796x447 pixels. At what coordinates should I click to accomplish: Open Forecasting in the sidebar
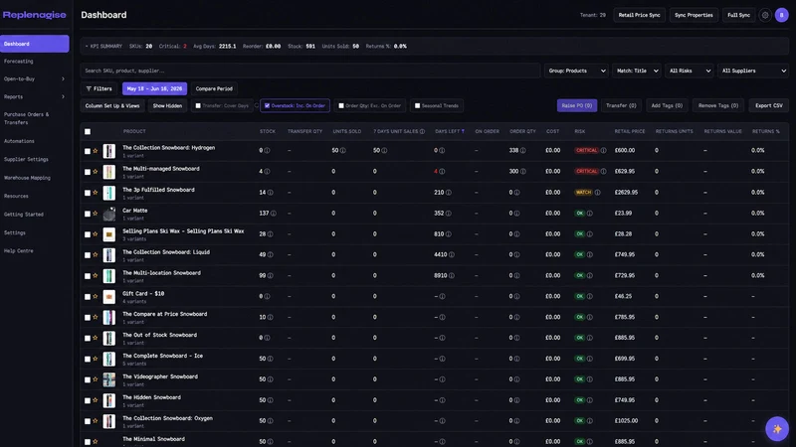(x=19, y=62)
